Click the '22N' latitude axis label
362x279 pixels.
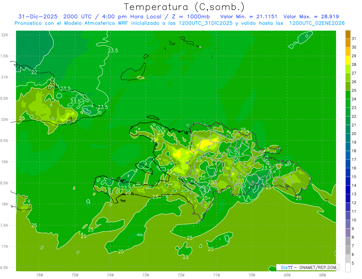(5, 35)
